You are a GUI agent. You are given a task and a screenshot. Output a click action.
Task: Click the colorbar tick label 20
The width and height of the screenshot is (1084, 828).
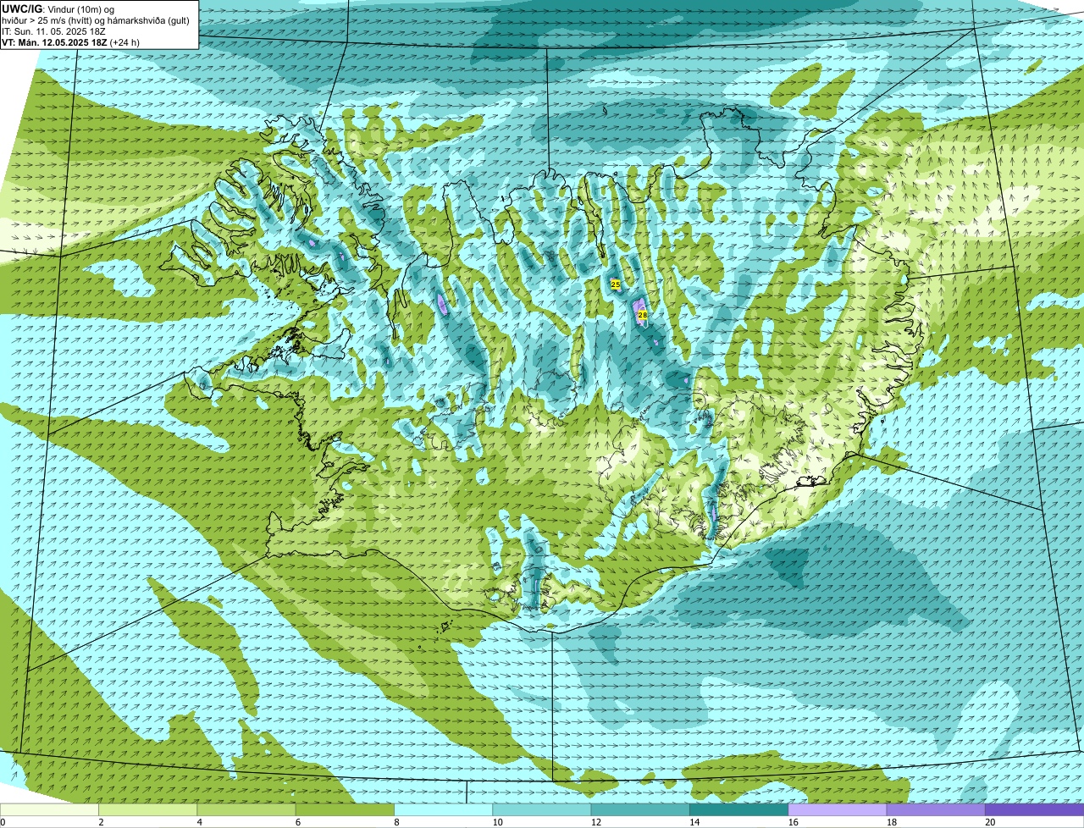coord(990,822)
